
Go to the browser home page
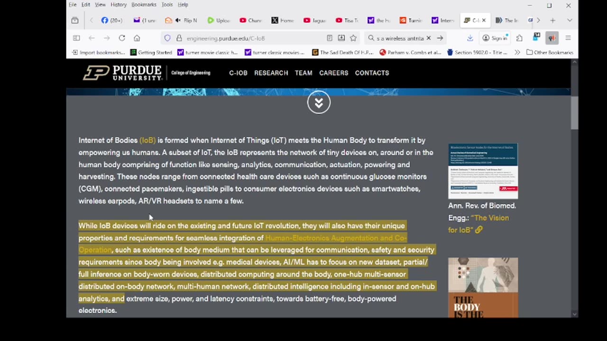137,38
